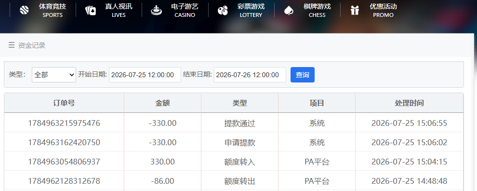Click the time 2026-07-25 15:06:02
Viewport: 477px width, 191px height.
pos(409,142)
